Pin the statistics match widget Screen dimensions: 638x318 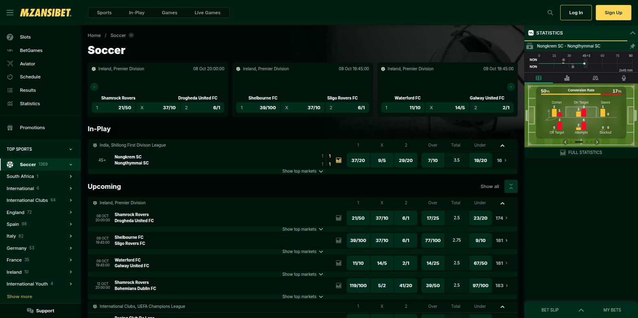632,46
